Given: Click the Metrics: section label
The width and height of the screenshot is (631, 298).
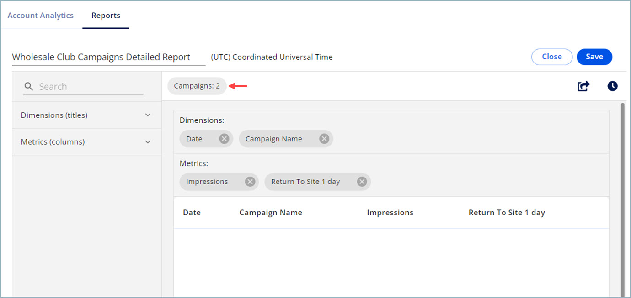Looking at the screenshot, I should (194, 163).
